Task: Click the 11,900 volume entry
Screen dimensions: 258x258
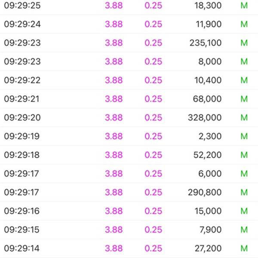Action: click(x=209, y=24)
